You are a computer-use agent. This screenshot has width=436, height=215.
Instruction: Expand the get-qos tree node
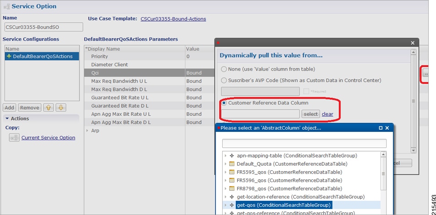(225, 205)
